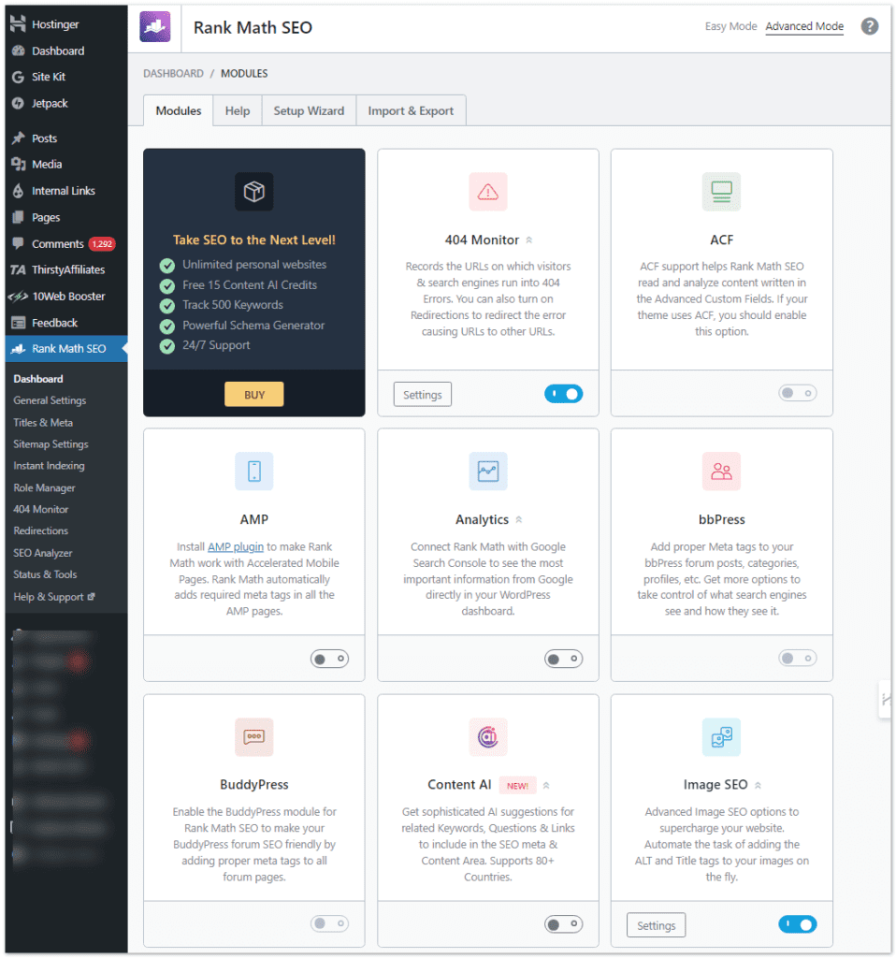Open the AMP plugin link

coord(235,545)
